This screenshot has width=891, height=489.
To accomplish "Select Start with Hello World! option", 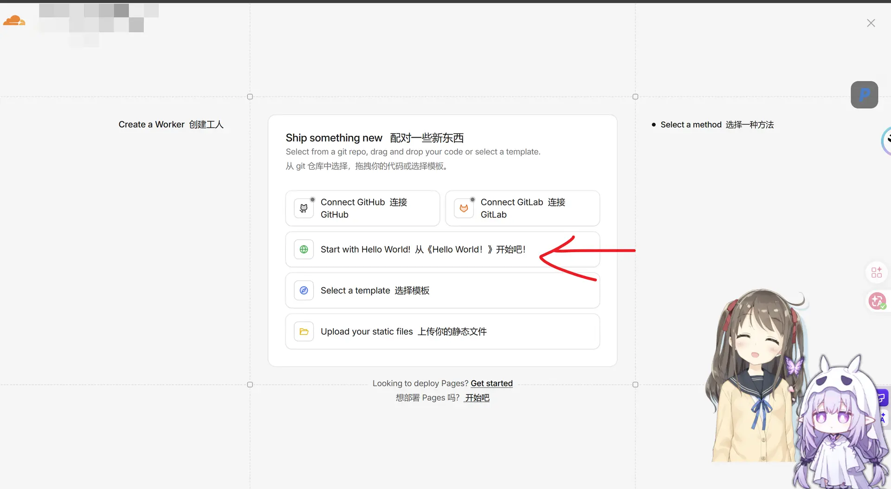I will coord(443,249).
